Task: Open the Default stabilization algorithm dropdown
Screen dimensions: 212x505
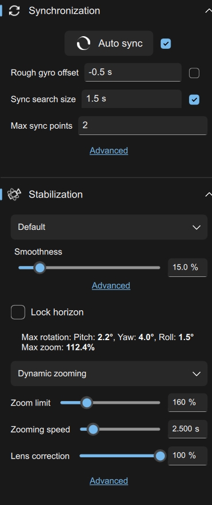Action: [109, 227]
